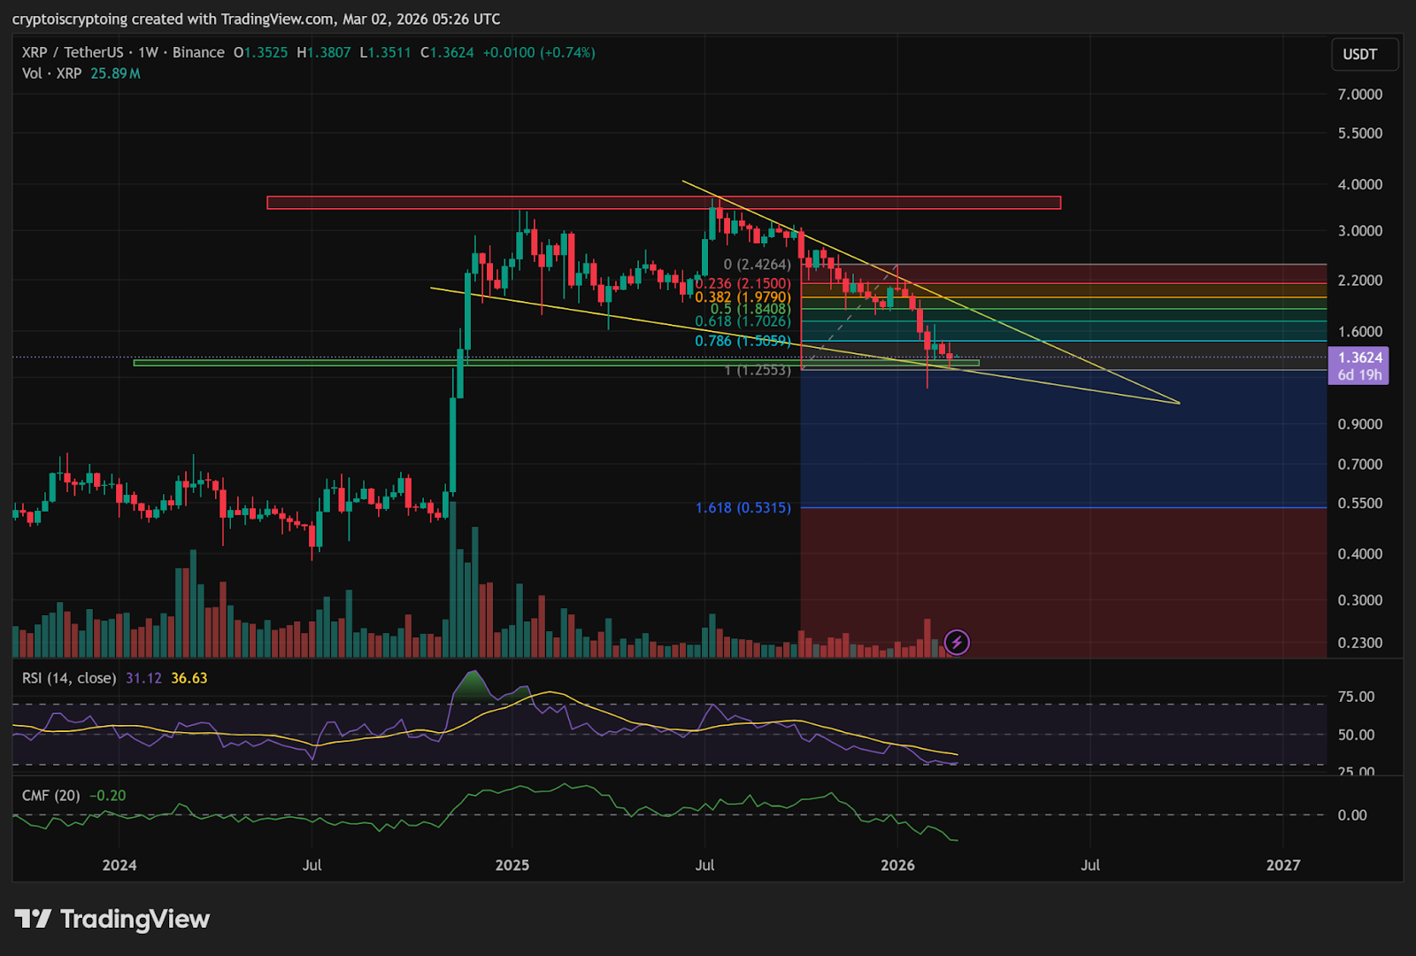This screenshot has width=1416, height=956.
Task: Click the 0 (2.4264) Fibonacci label
Action: (757, 265)
